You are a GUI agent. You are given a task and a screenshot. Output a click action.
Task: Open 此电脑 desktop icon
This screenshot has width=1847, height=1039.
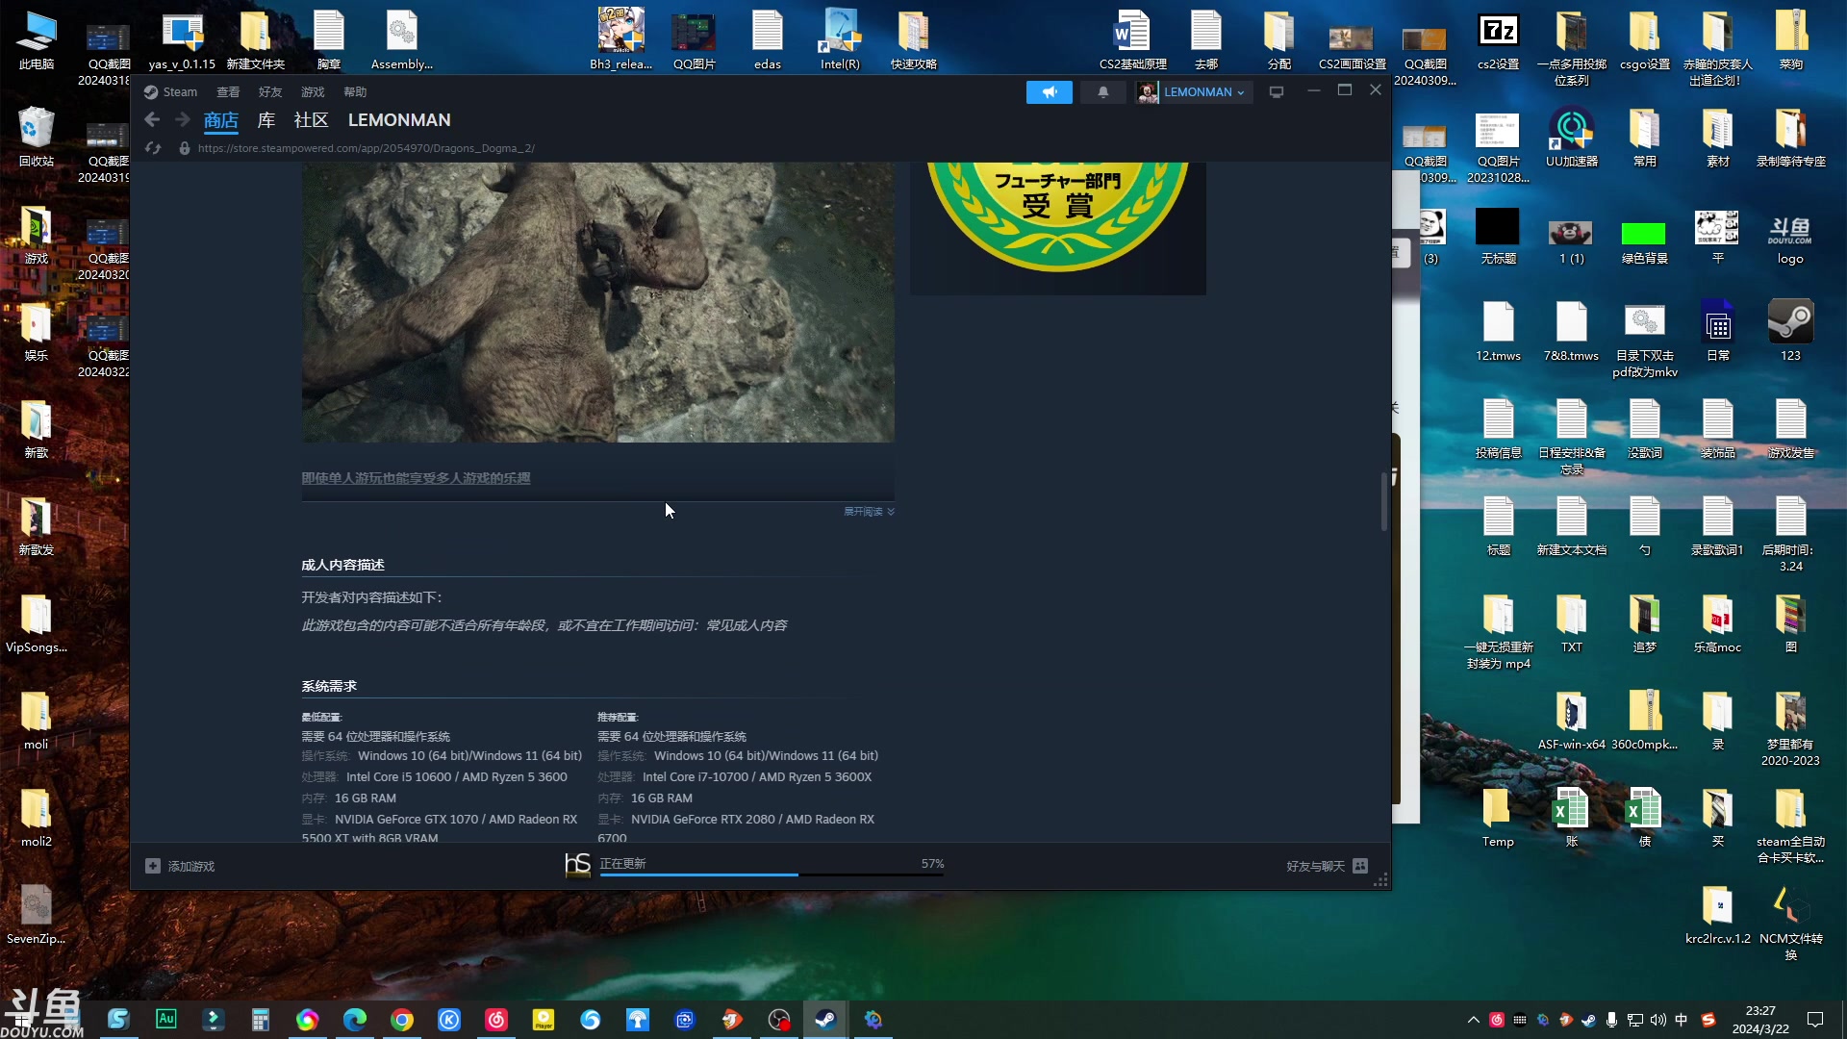37,40
